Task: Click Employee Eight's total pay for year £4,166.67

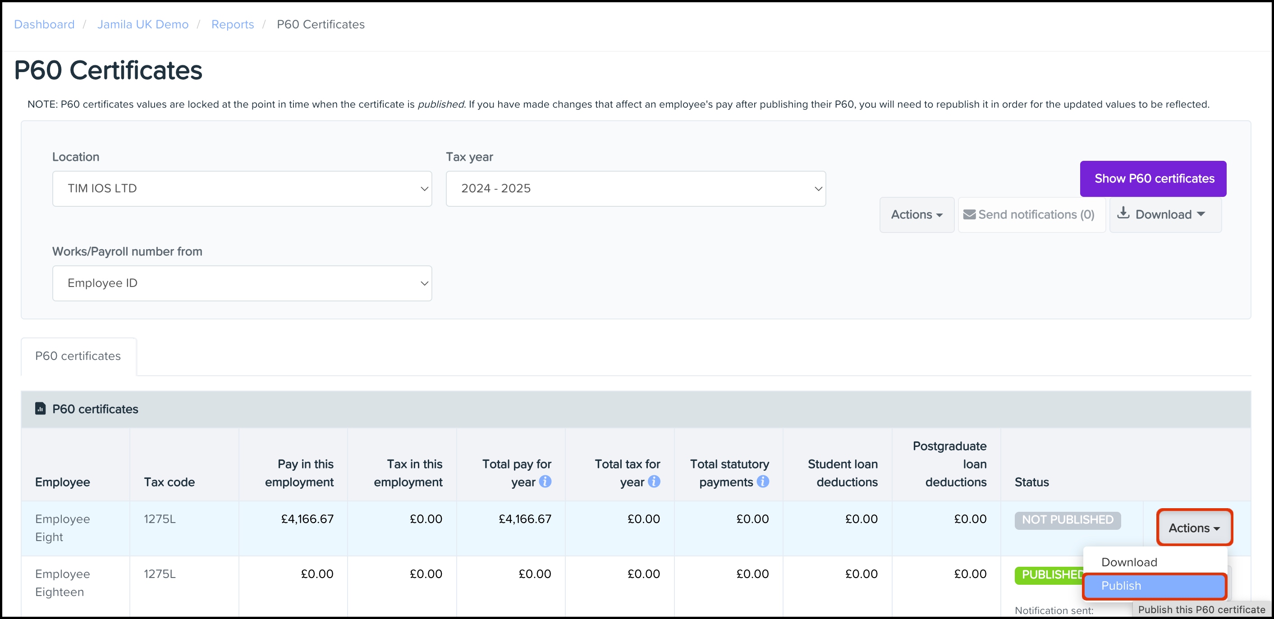Action: [525, 519]
